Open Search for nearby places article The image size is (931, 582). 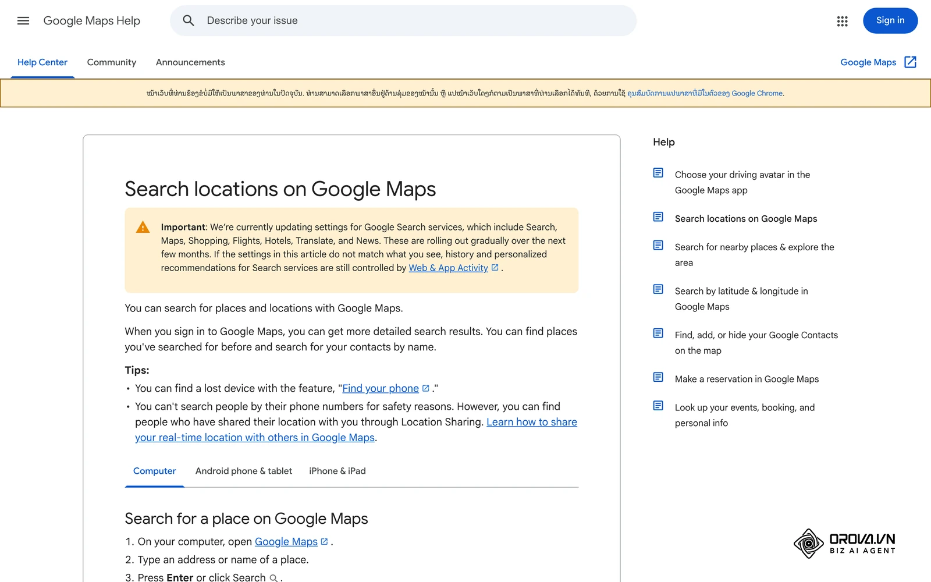pyautogui.click(x=755, y=255)
